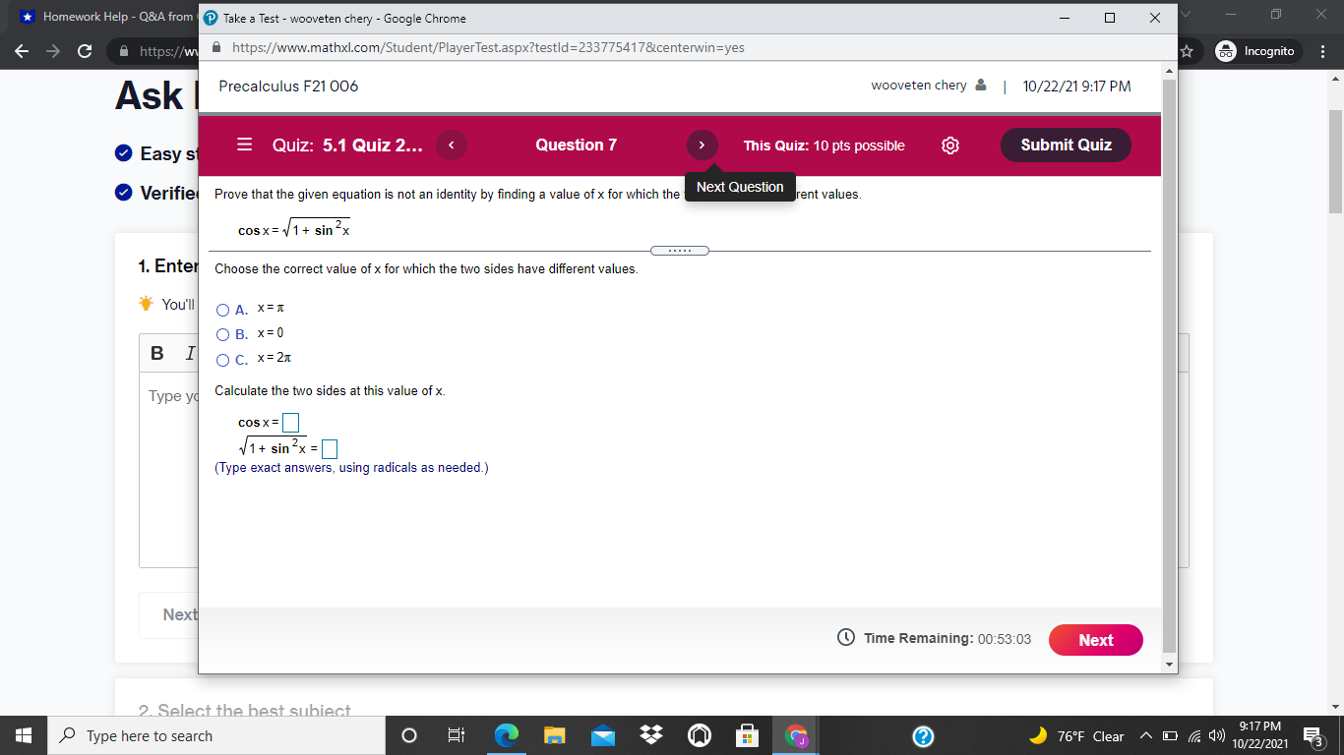Click the quiz window address URL

pos(488,47)
